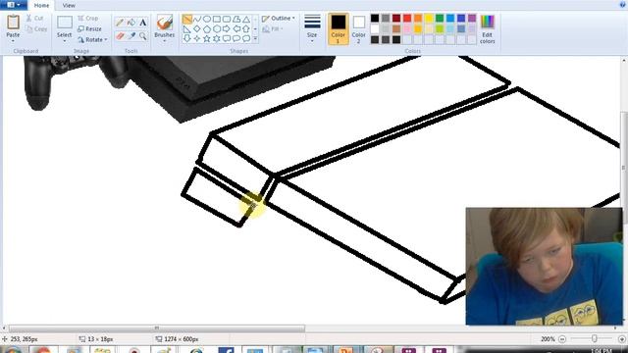Viewport: 628px width, 353px height.
Task: Open the Select dropdown arrow
Action: pyautogui.click(x=64, y=41)
